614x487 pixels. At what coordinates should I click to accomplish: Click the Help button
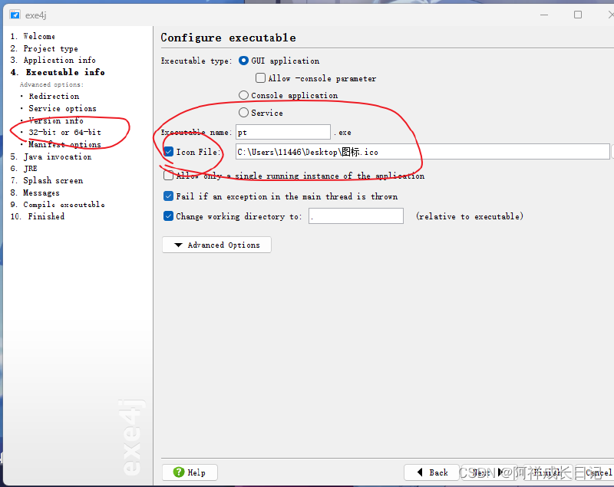click(x=190, y=472)
